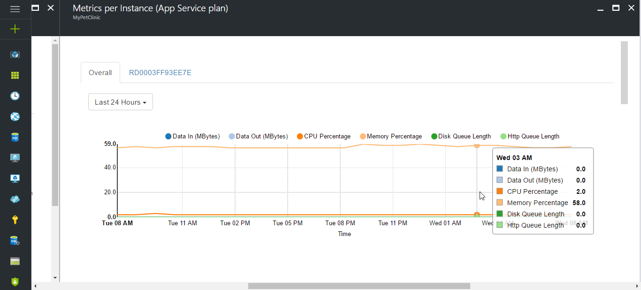
Task: Click CPU Percentage orange swatch in tooltip
Action: (500, 191)
